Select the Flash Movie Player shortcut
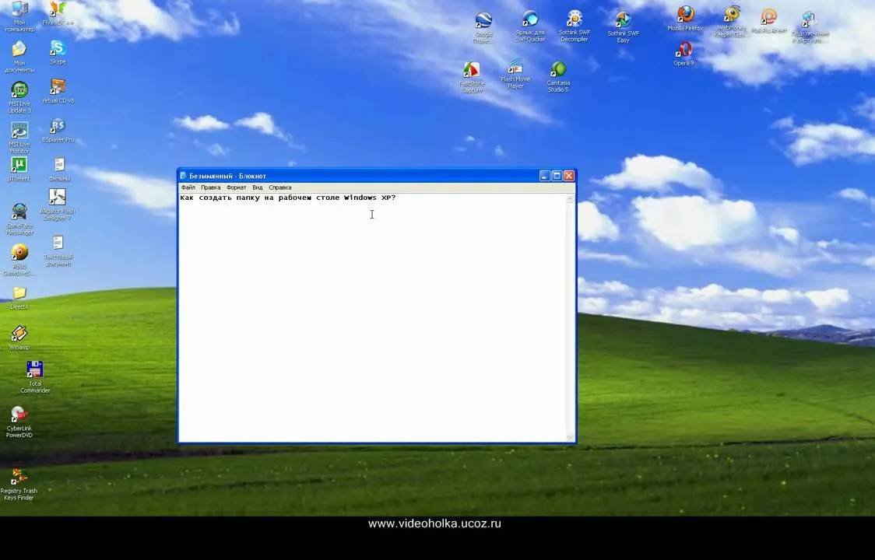This screenshot has height=560, width=875. (515, 74)
